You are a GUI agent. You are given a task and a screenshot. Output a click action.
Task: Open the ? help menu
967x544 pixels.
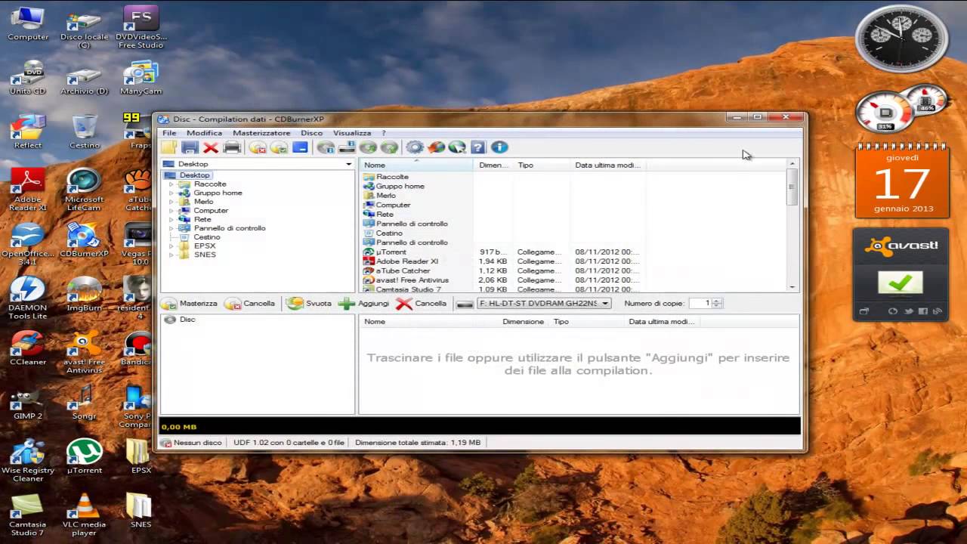click(384, 133)
